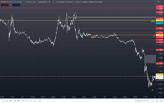
Task: Click the red sell price 1.10737 button
Action: tap(5, 5)
